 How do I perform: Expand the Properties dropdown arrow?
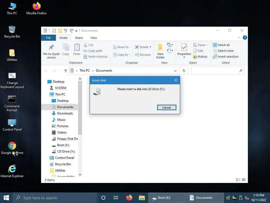(184, 57)
